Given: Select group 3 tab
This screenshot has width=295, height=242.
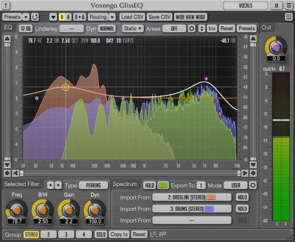Looking at the screenshot, I should click(66, 234).
